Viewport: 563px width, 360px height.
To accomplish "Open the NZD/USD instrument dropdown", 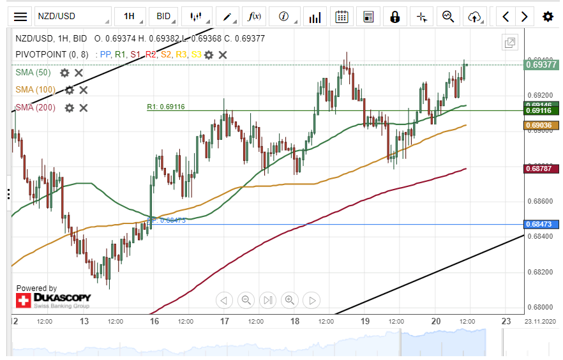I will pyautogui.click(x=71, y=17).
